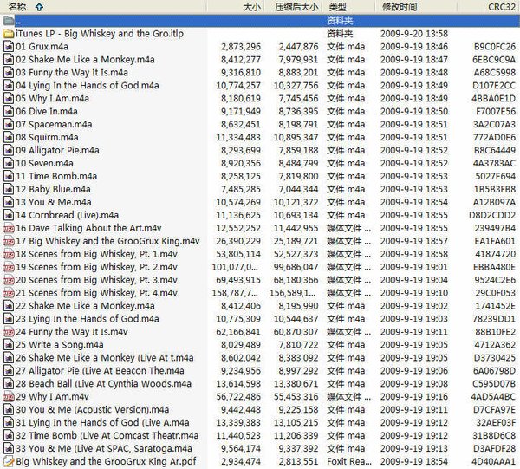Click CRC32 value EA1FA601
The height and width of the screenshot is (469, 520).
495,241
